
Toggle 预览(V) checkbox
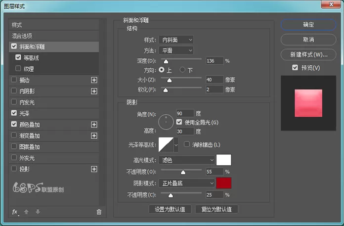tap(295, 67)
